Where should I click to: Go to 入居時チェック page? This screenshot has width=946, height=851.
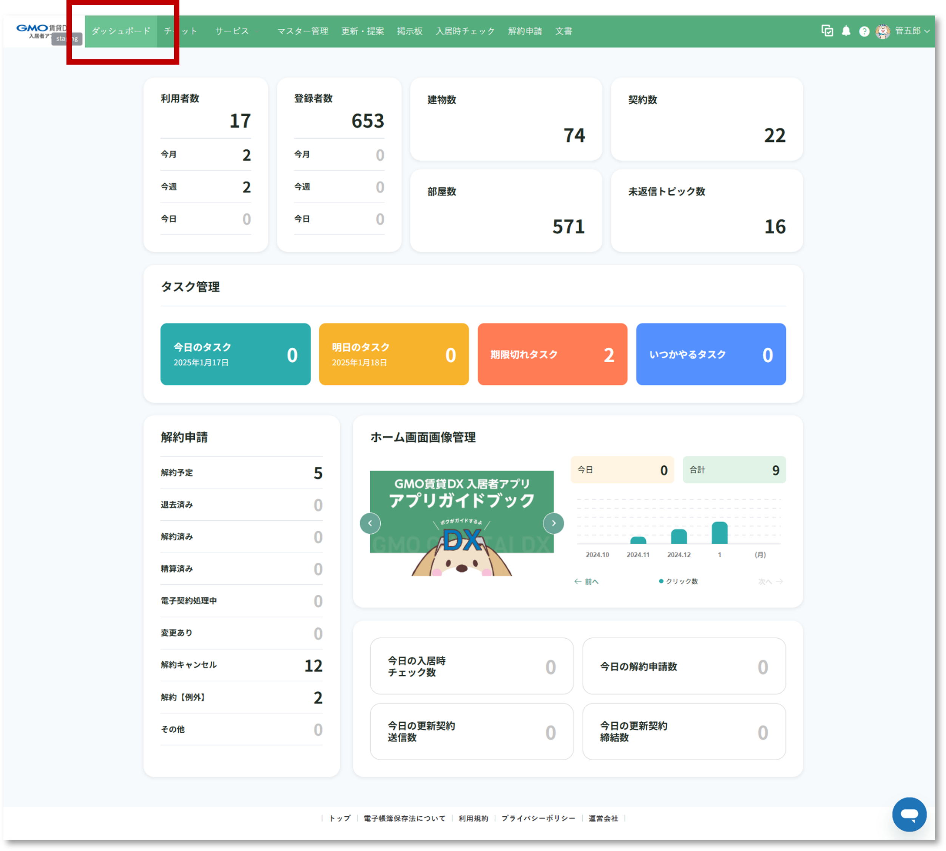click(465, 31)
